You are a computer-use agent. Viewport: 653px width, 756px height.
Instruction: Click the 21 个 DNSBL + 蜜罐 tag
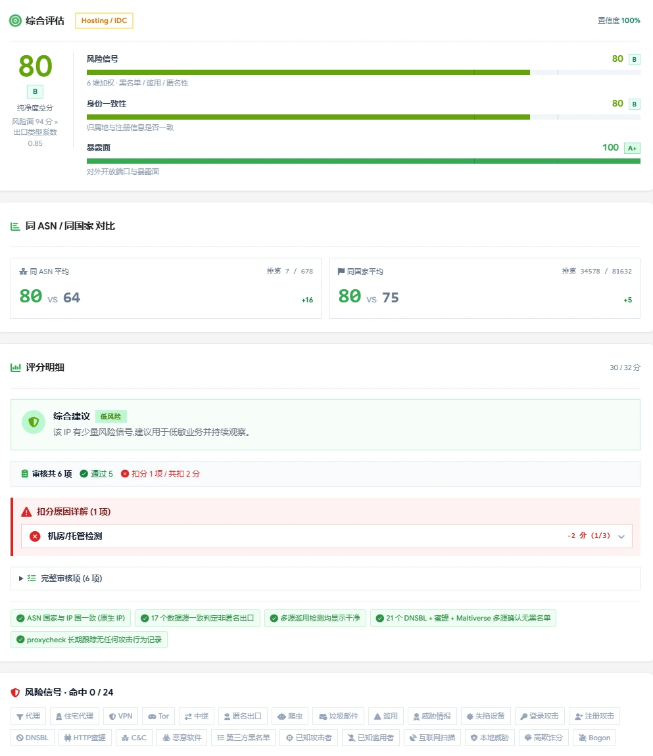pyautogui.click(x=463, y=618)
